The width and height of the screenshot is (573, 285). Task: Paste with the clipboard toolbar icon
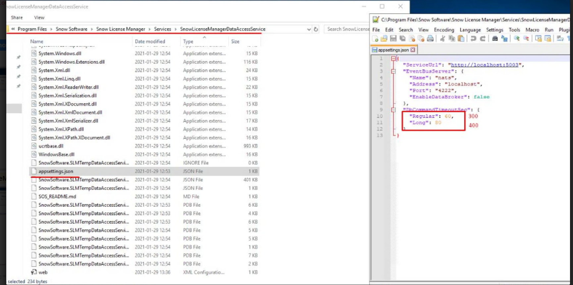(x=461, y=39)
